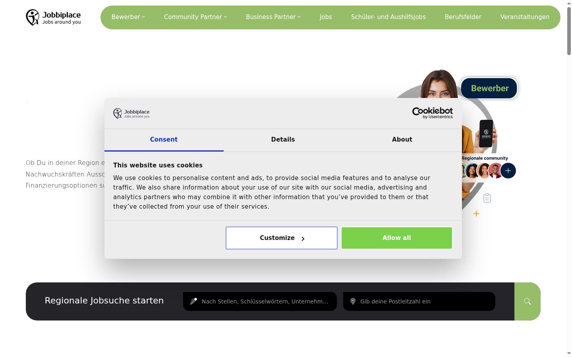Click the Cookiebot by Usercentrics logo
The image size is (572, 357).
(433, 113)
